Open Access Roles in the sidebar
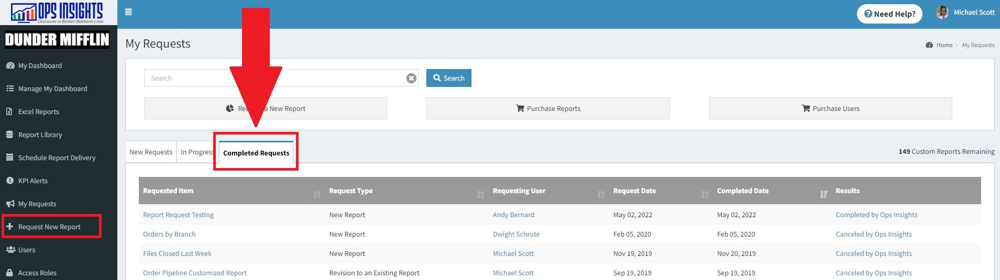Screen dimensions: 1000x280 tap(37, 273)
